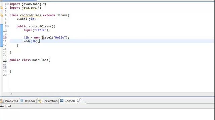Click 'controlClass' in the class declaration line

tap(31, 15)
